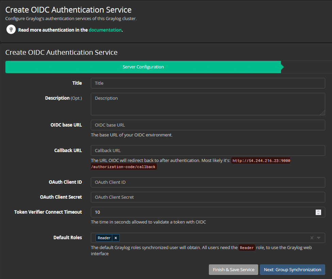Click the OIDC base URL field
Screen dimensions: 332x279
207,125
